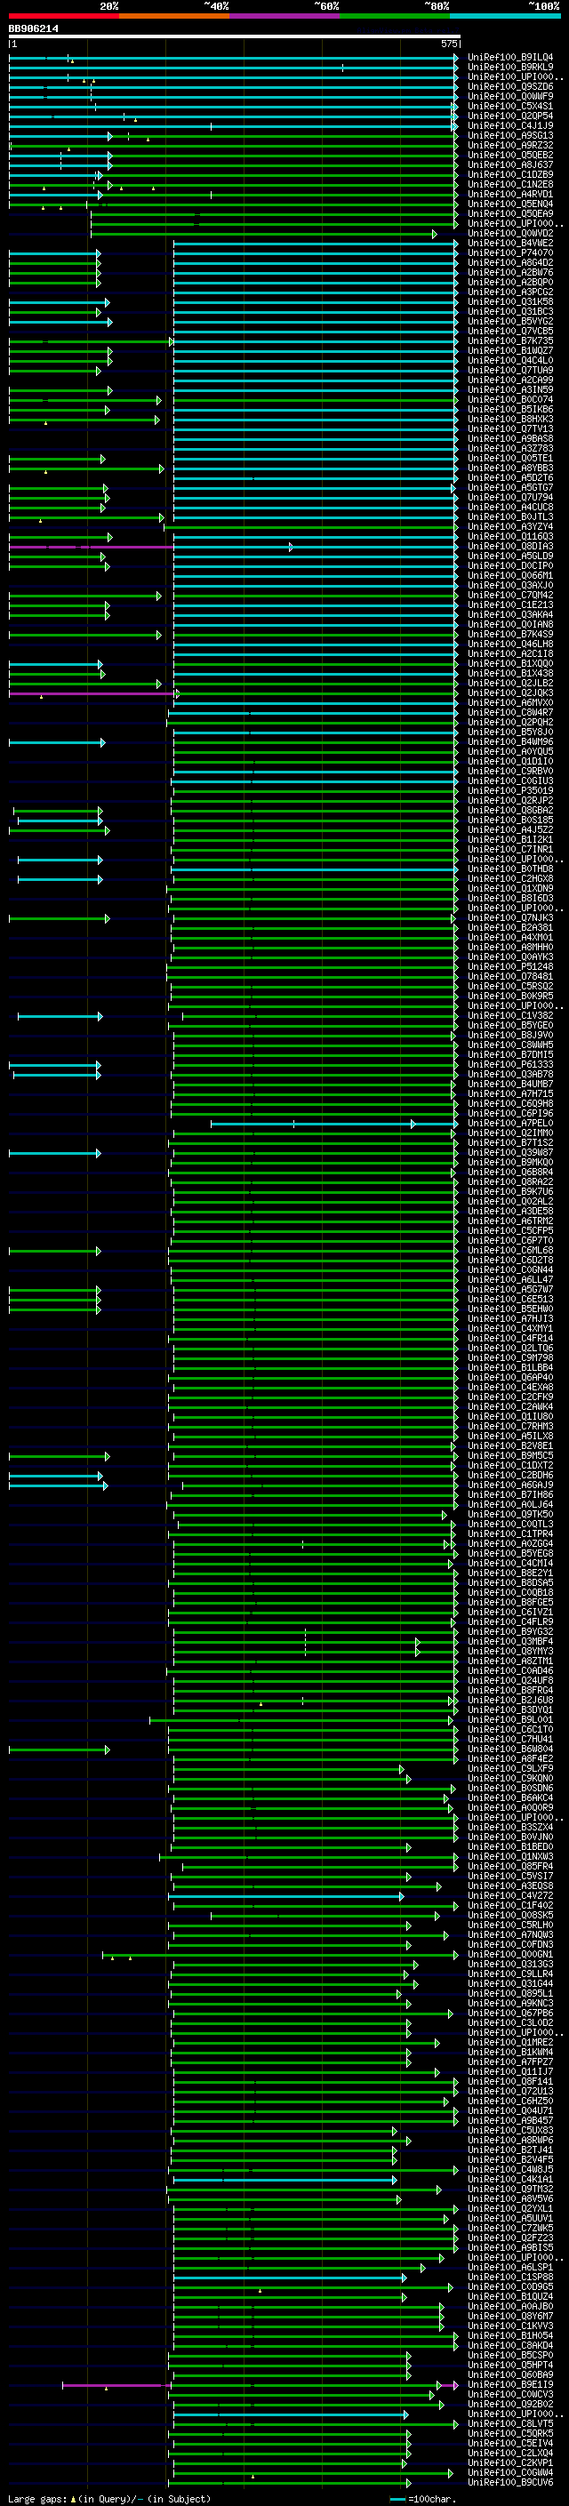Select label UniRef100_A2BW76
Screen dimensions: 569x2506
click(510, 272)
